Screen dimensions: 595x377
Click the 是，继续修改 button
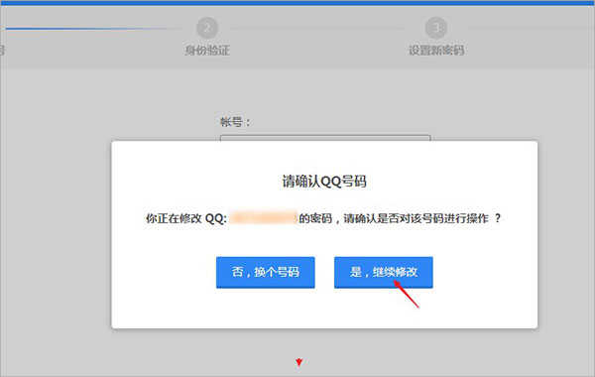(x=383, y=272)
